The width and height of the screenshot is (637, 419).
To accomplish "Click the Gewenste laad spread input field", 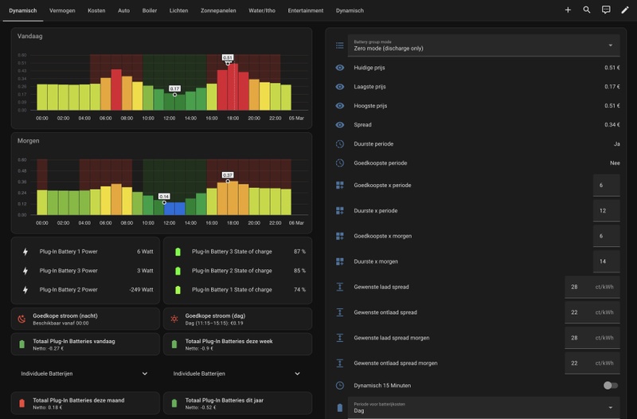I will (x=592, y=287).
